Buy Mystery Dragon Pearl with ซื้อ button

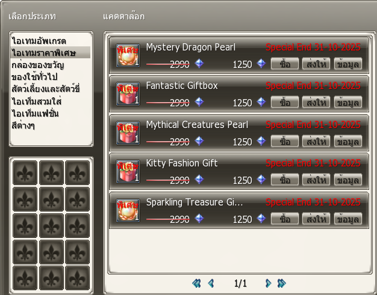(x=285, y=64)
